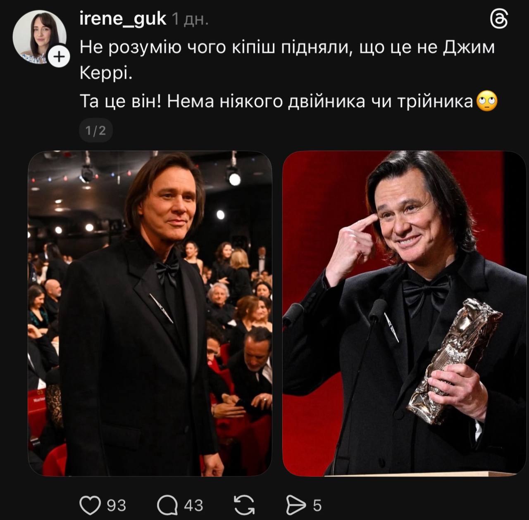This screenshot has width=529, height=520.
Task: Open the right photo holding award
Action: (404, 313)
